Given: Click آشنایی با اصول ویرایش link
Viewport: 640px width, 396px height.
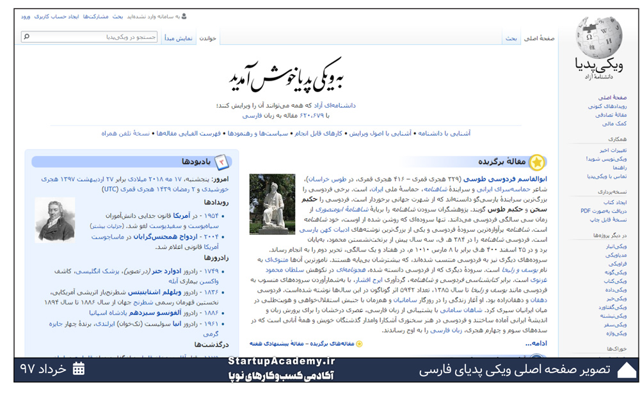Looking at the screenshot, I should tap(380, 133).
